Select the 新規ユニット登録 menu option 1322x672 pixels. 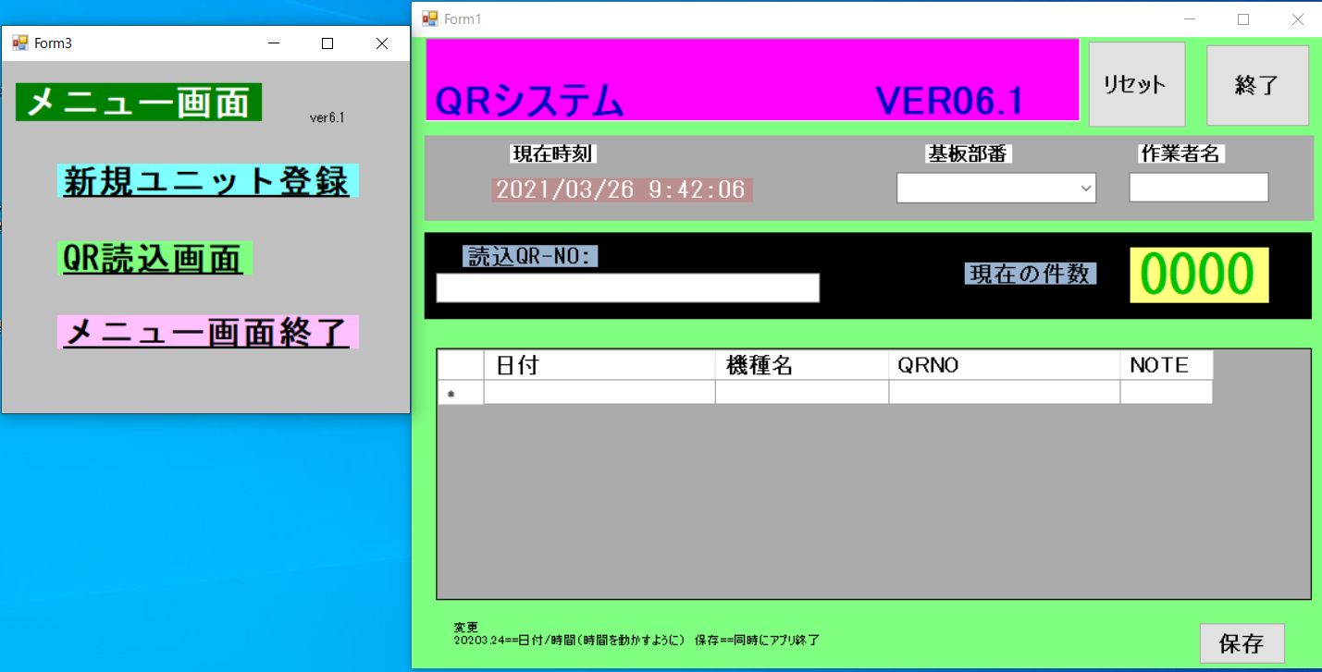[x=207, y=181]
